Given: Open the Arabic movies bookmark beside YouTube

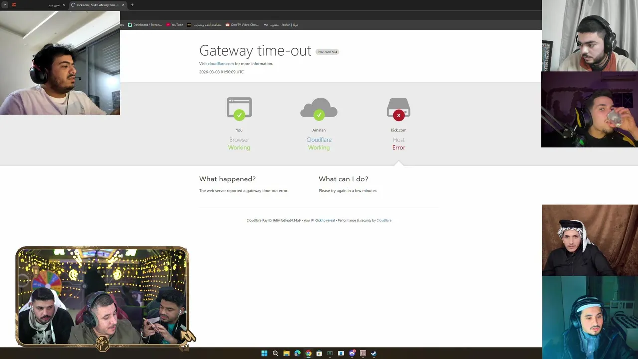Looking at the screenshot, I should tap(204, 25).
